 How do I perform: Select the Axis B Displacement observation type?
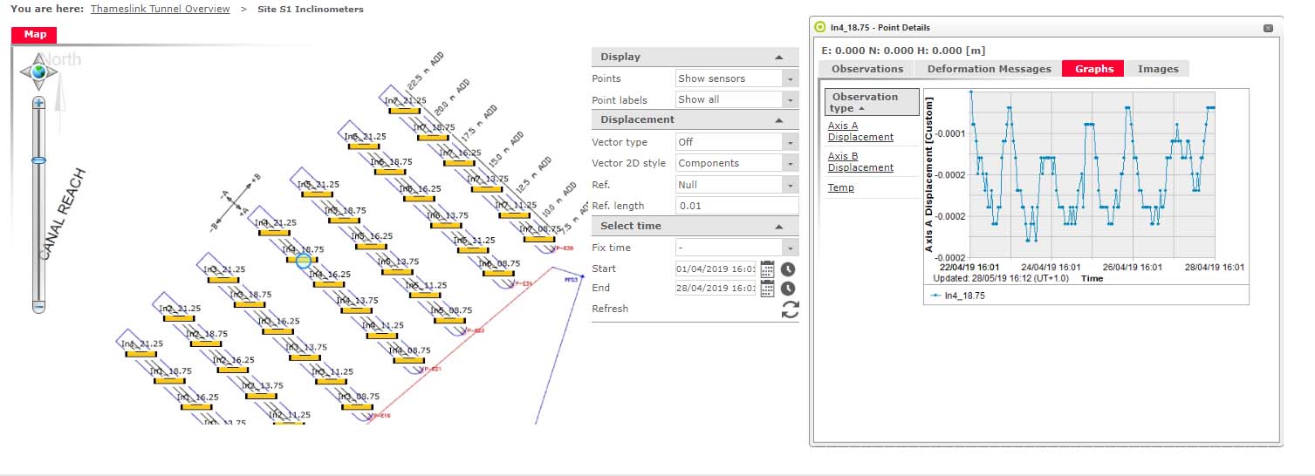point(860,161)
